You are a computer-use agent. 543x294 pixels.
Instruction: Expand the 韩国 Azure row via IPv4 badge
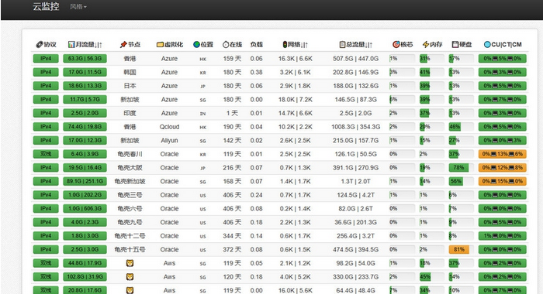(x=46, y=72)
